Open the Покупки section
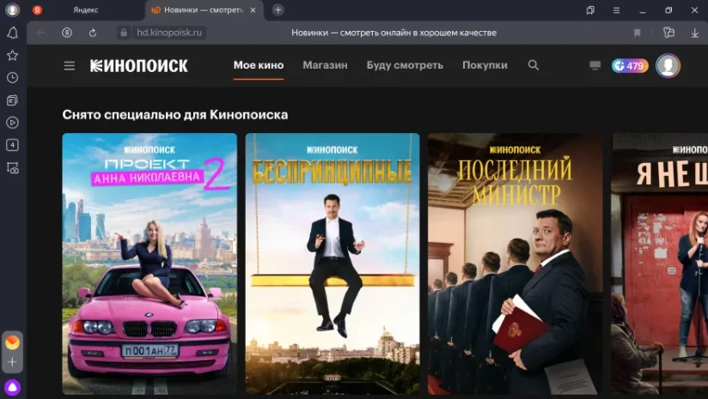The height and width of the screenshot is (399, 708). point(485,65)
